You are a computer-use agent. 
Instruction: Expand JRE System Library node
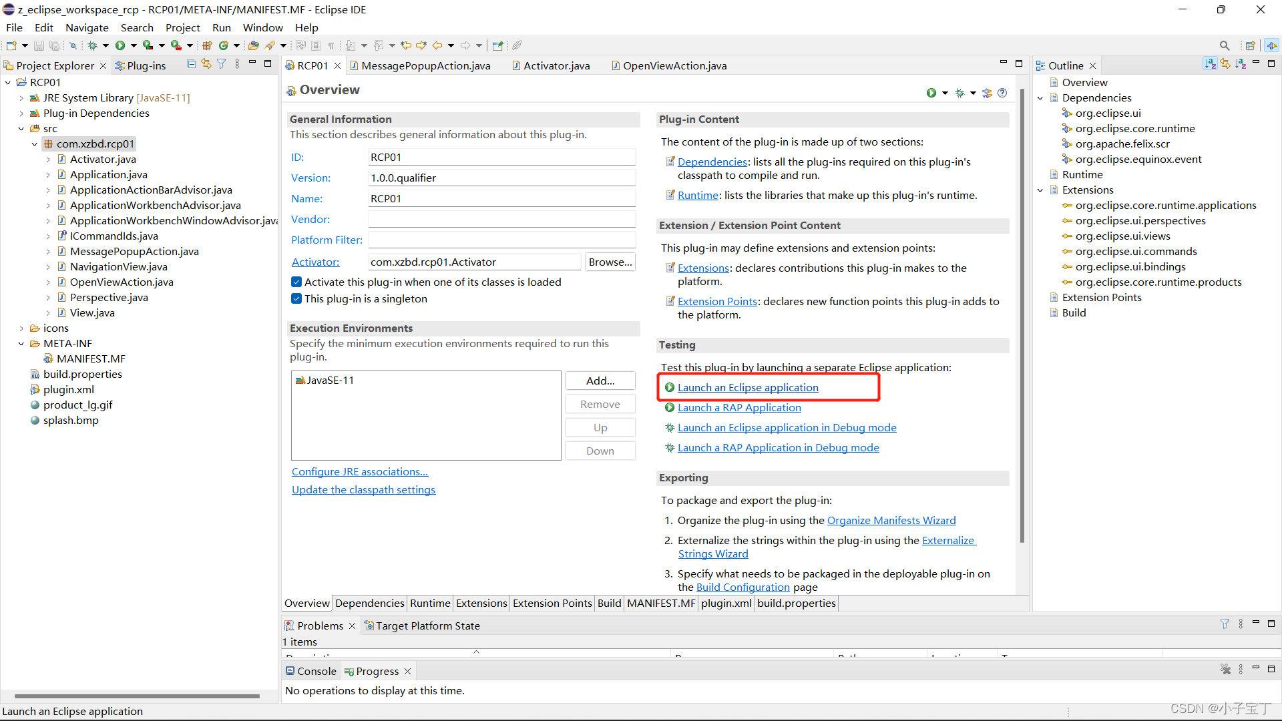pyautogui.click(x=21, y=97)
